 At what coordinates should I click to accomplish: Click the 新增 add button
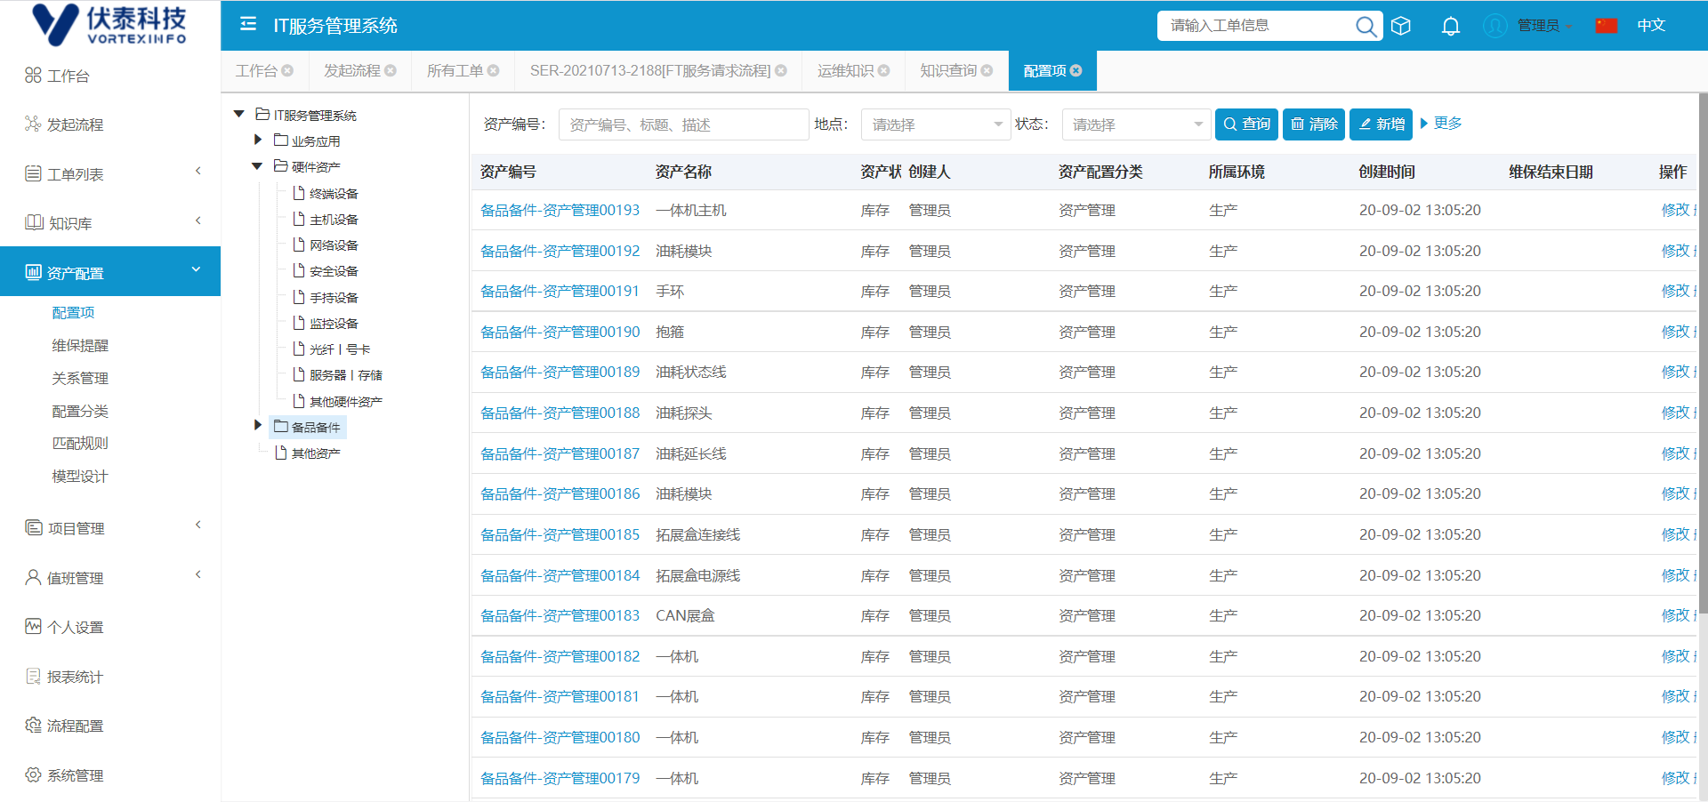click(1381, 124)
